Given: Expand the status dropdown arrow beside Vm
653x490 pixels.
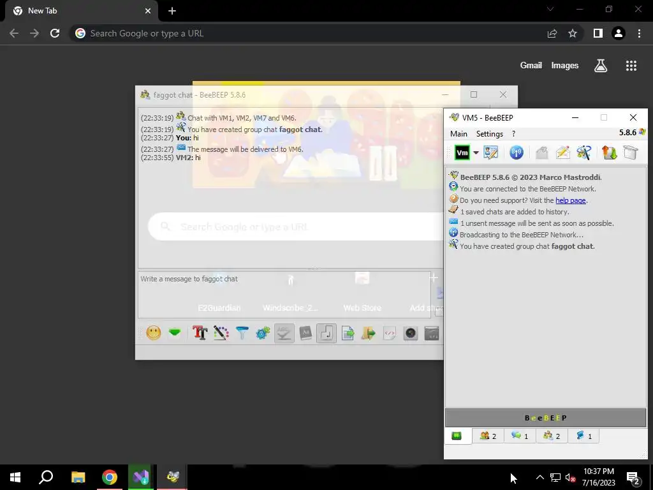Looking at the screenshot, I should [476, 152].
